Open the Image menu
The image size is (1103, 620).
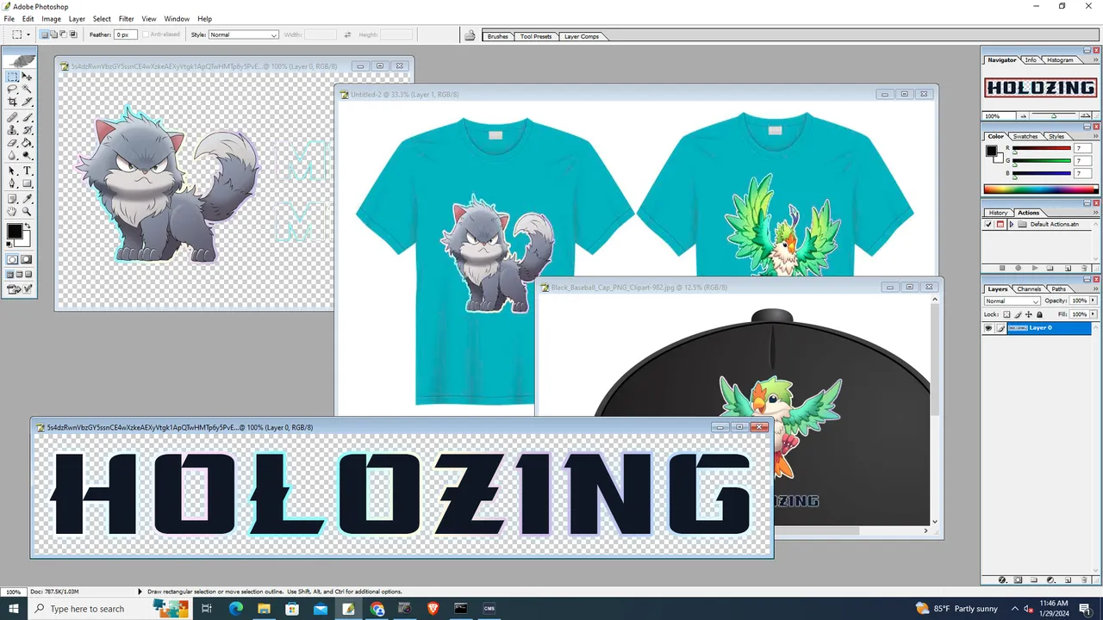tap(51, 18)
